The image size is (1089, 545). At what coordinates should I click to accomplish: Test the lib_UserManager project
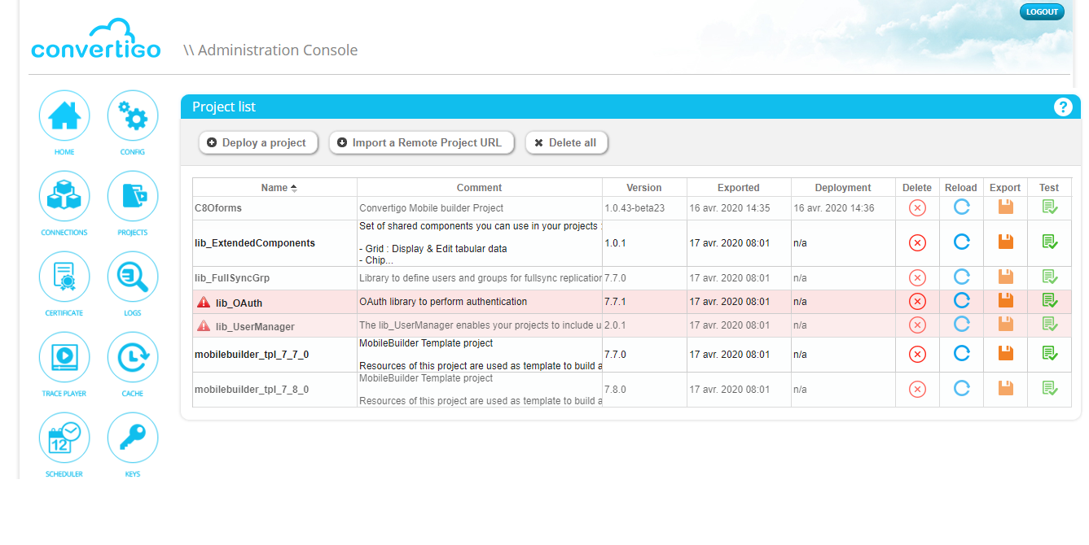point(1050,325)
